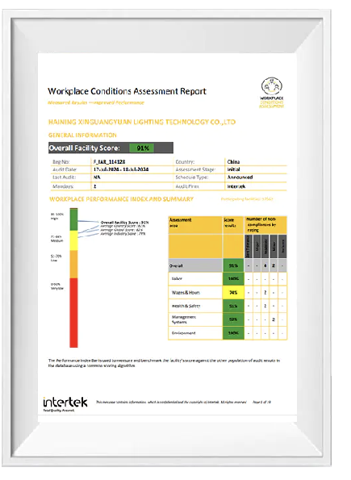Click the Overall row label in table
The image size is (351, 480).
pyautogui.click(x=176, y=265)
